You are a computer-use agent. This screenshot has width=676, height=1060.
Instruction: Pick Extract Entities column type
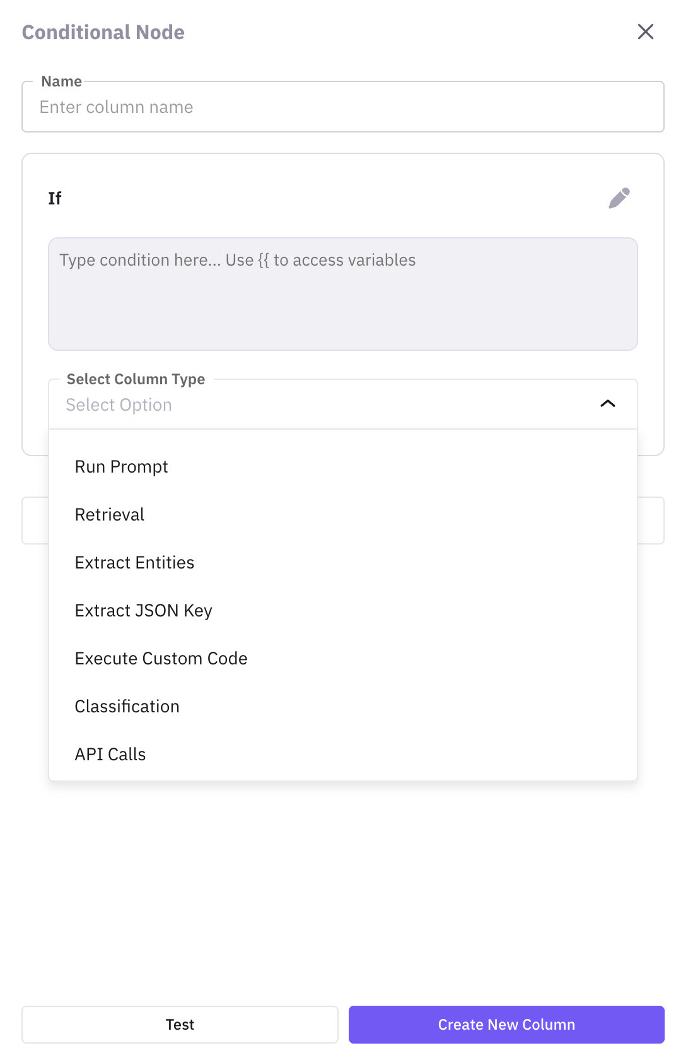click(x=134, y=563)
